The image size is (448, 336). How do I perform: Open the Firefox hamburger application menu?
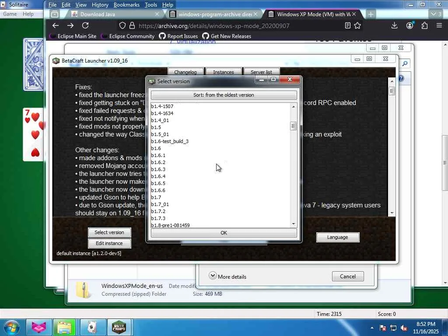[x=439, y=26]
